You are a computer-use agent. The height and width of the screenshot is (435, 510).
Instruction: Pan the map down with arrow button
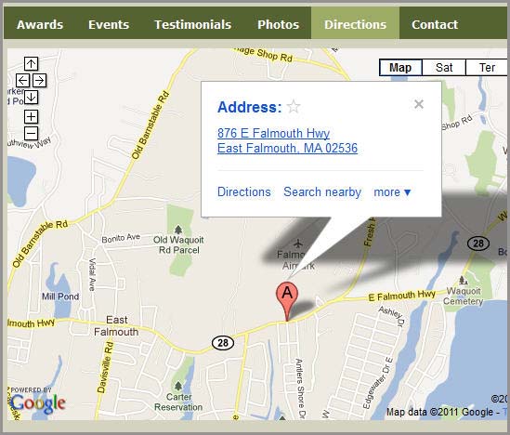32,97
